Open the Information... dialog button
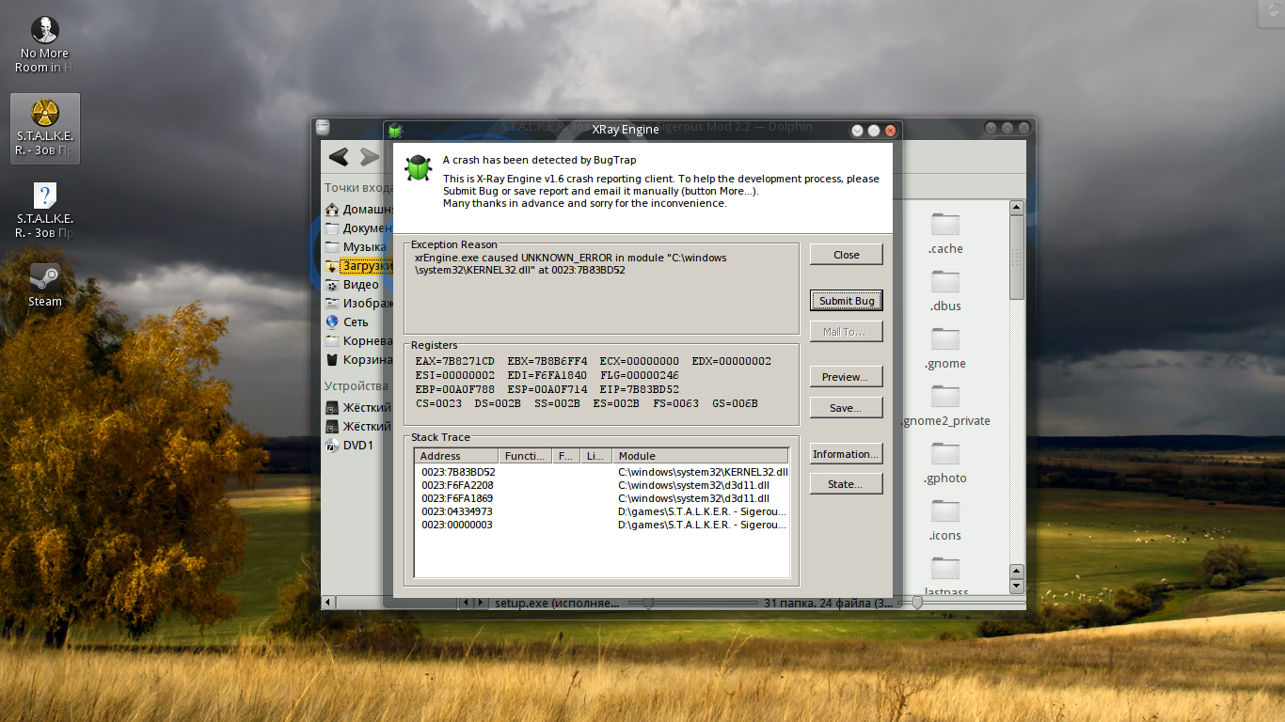 tap(847, 453)
